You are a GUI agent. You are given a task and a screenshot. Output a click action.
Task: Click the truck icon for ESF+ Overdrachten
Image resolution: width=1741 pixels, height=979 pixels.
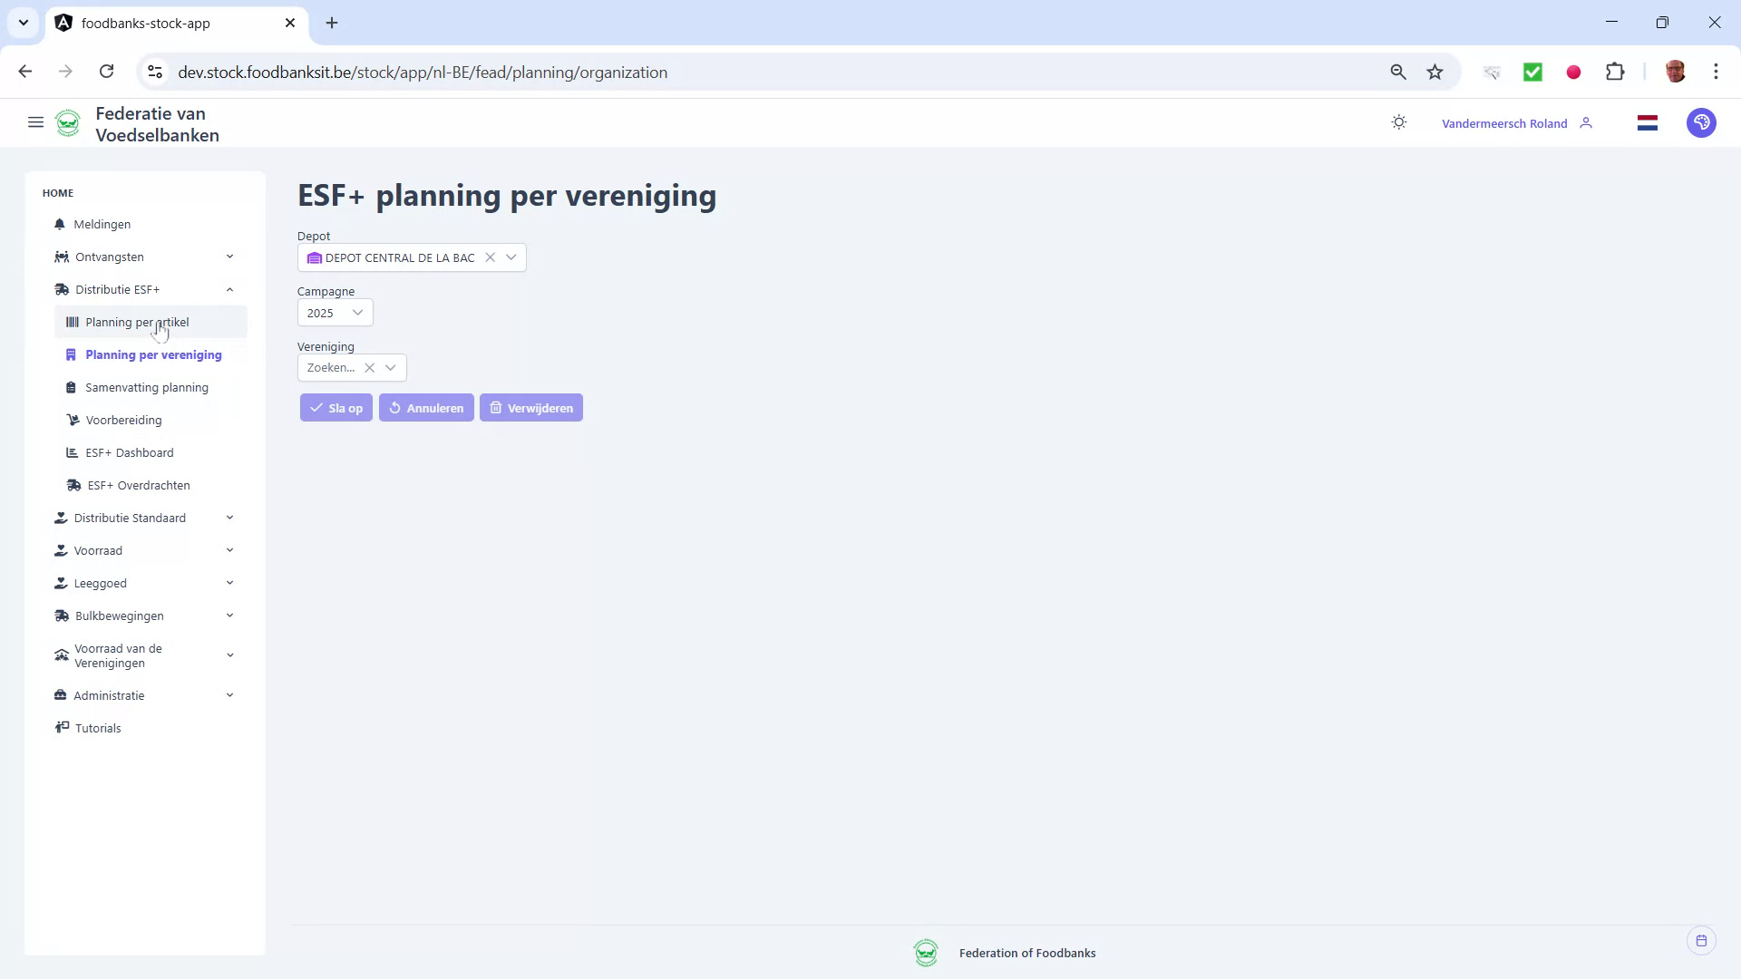[x=72, y=485]
